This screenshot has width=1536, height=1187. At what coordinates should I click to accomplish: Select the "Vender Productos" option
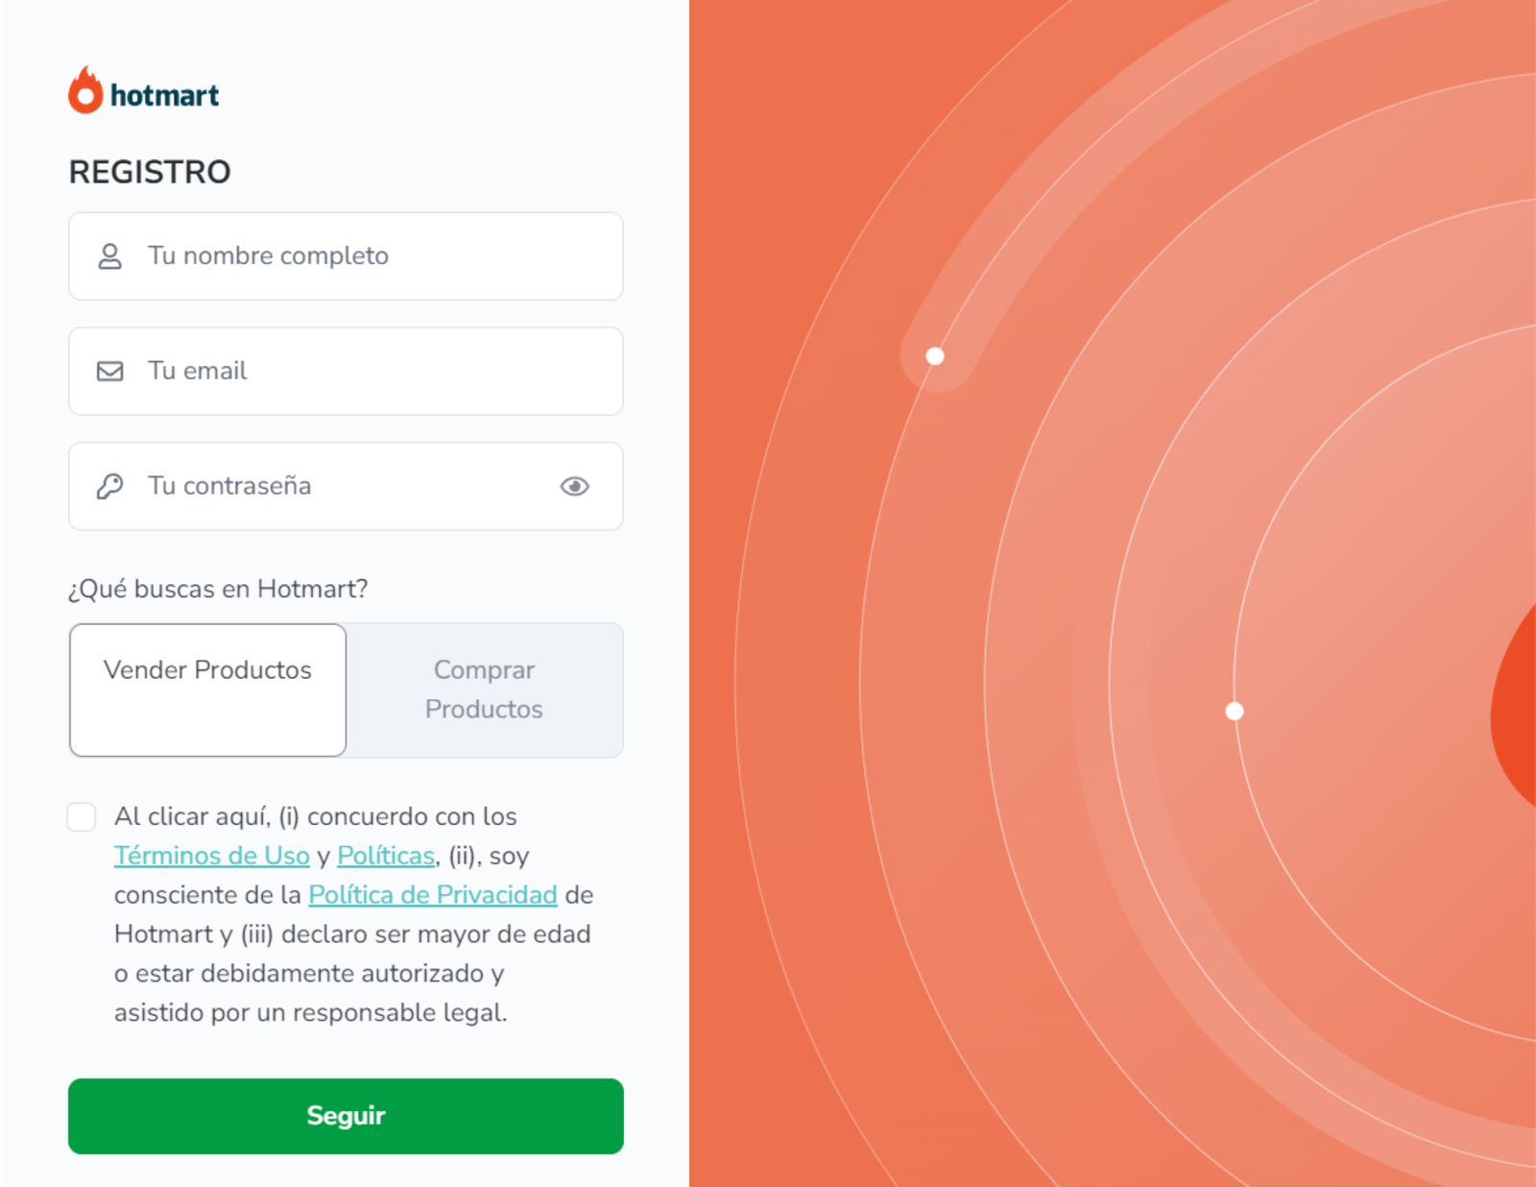207,690
